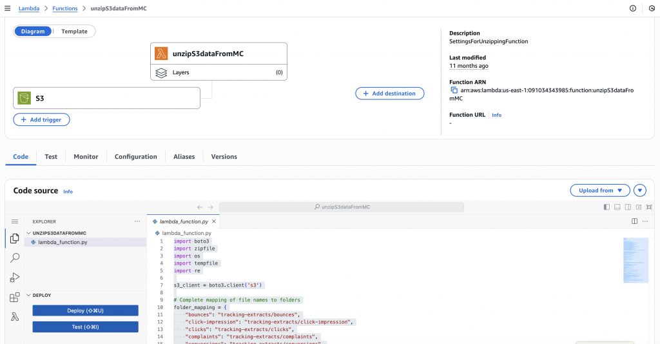
Task: Toggle the editor primary sidebar layout icon
Action: 607,207
